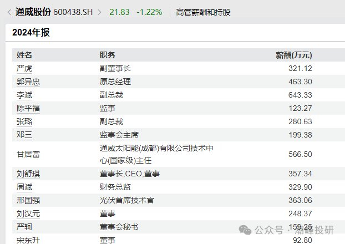
Task: Select the position 副董事长
Action: [115, 68]
